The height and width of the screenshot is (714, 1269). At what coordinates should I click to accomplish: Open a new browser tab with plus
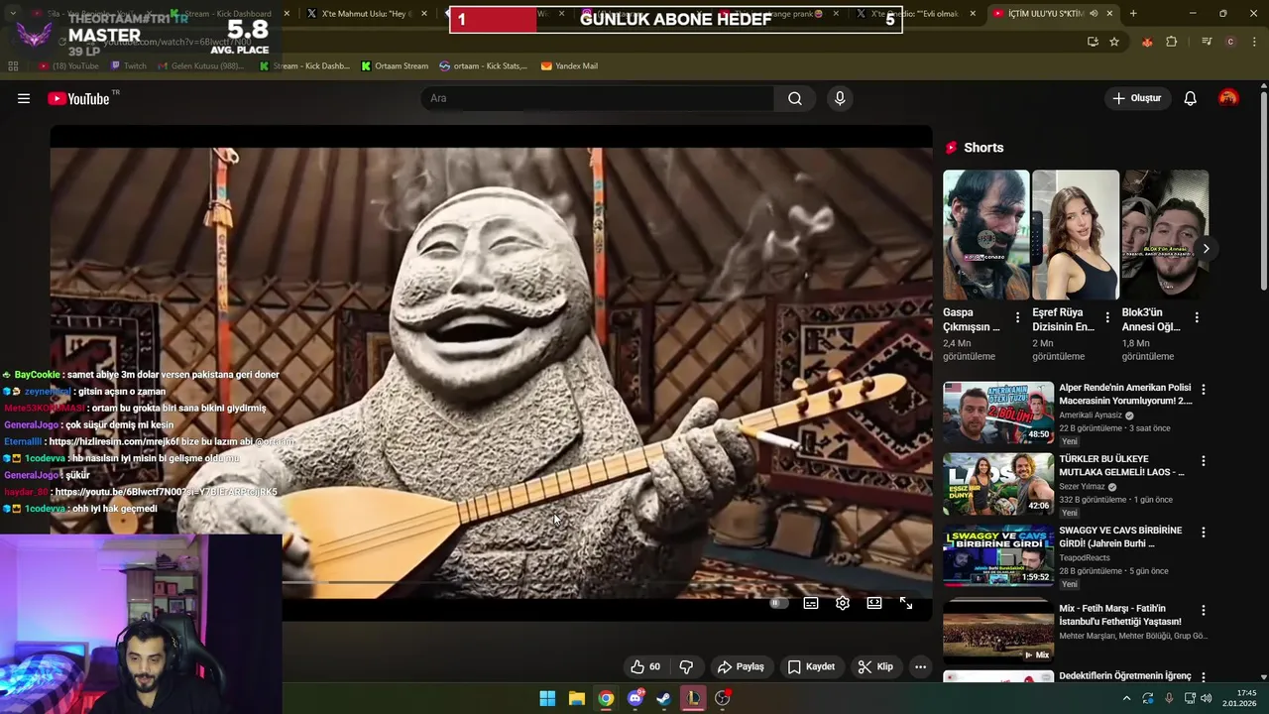tap(1133, 14)
